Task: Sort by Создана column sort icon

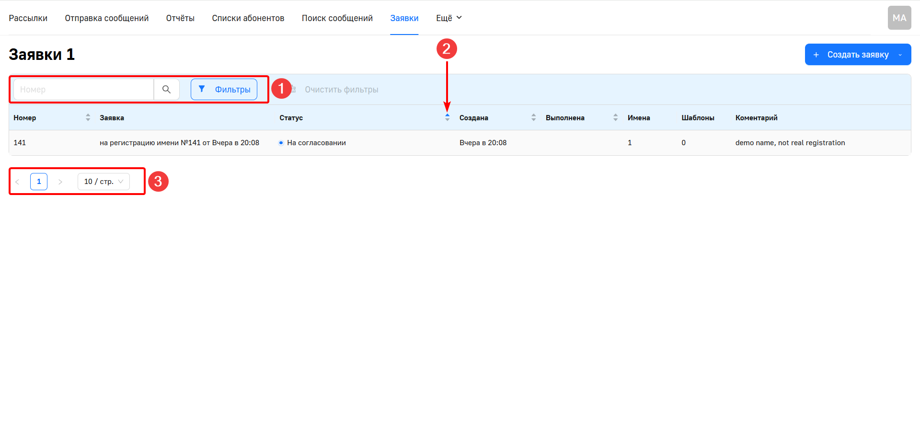Action: click(x=533, y=118)
